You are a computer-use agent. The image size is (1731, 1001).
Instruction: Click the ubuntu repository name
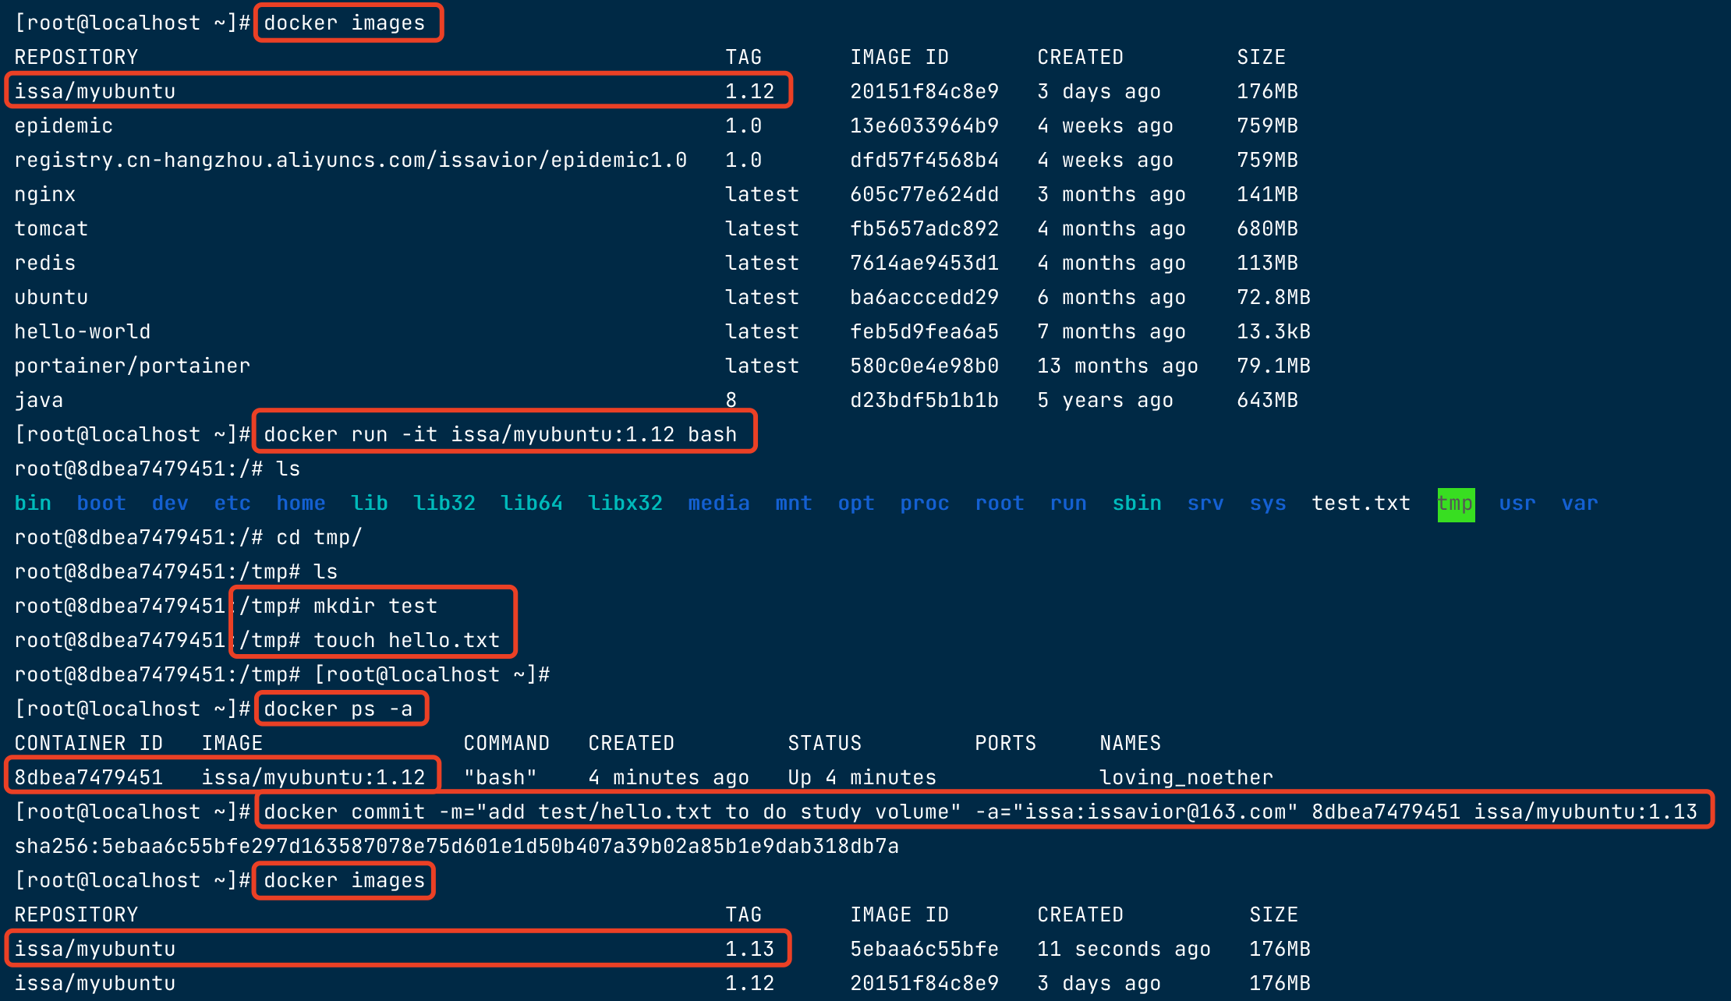[51, 297]
